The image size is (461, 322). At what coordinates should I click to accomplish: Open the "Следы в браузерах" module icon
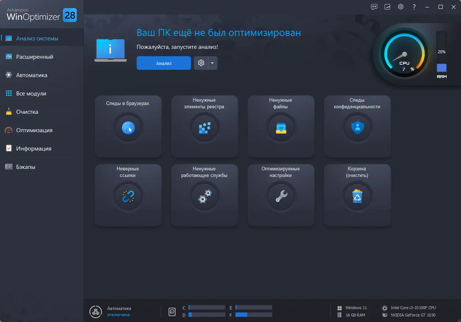128,127
